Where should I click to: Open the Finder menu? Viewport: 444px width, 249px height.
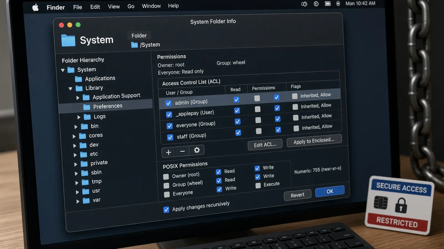coord(56,7)
